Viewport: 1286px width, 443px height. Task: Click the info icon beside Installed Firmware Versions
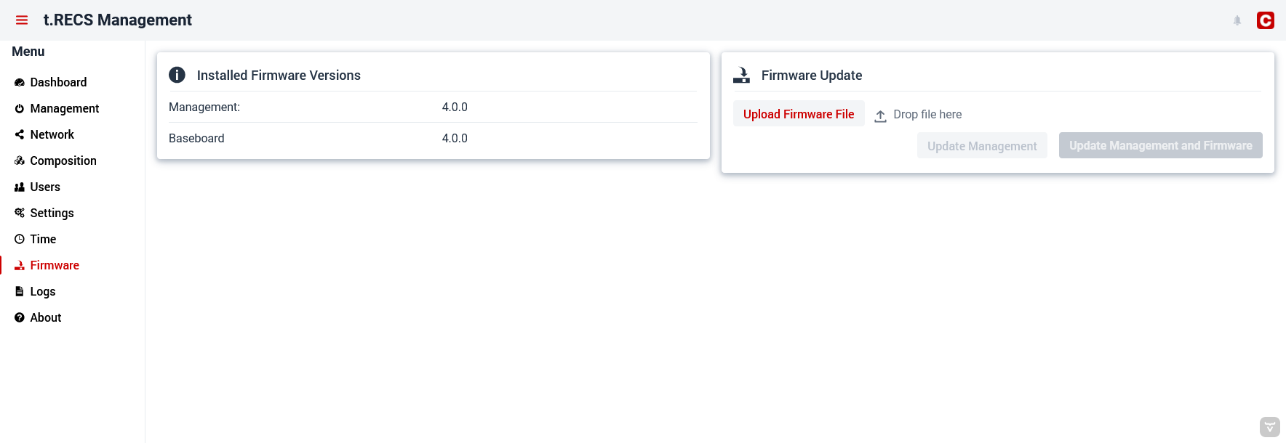tap(177, 75)
